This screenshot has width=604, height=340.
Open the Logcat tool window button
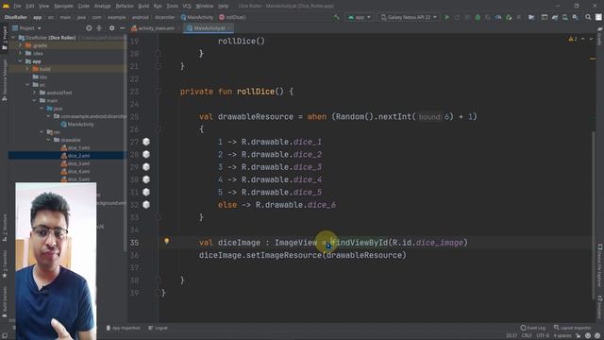158,328
